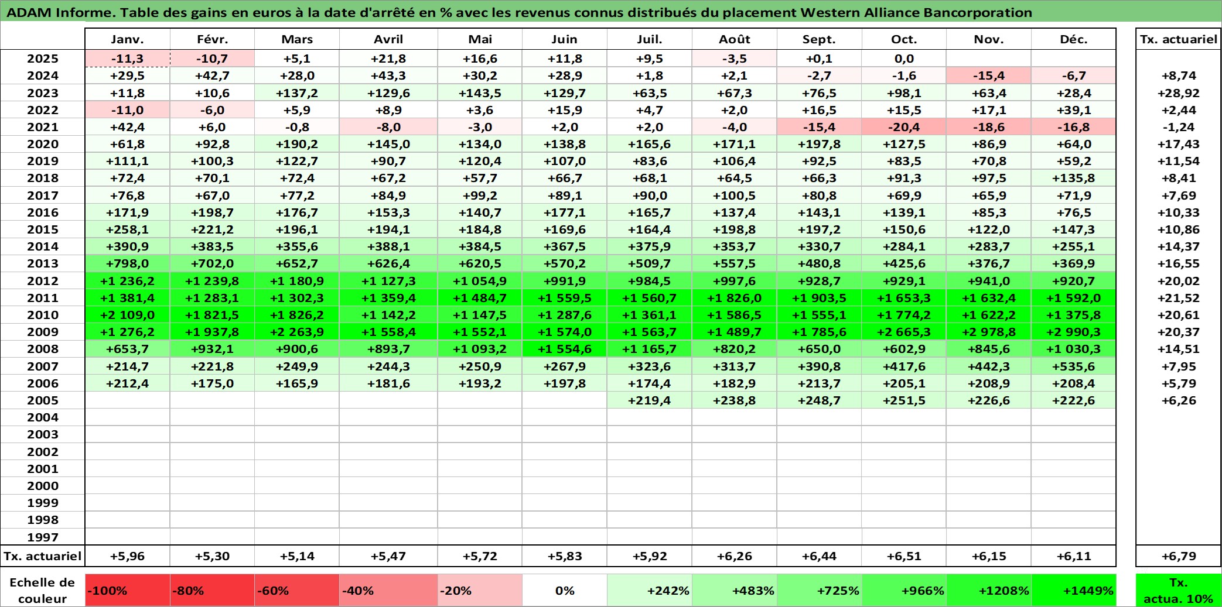Click the 'Tx. actuariel' column header on the right
The image size is (1222, 607).
point(1178,39)
